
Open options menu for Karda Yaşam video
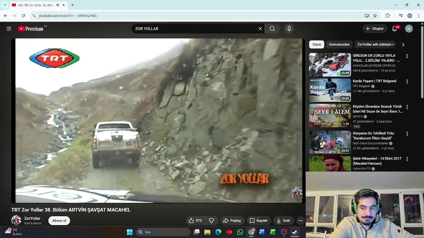[x=407, y=81]
